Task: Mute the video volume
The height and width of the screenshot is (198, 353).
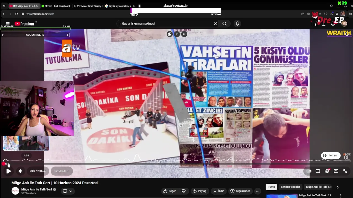Action: coord(20,171)
